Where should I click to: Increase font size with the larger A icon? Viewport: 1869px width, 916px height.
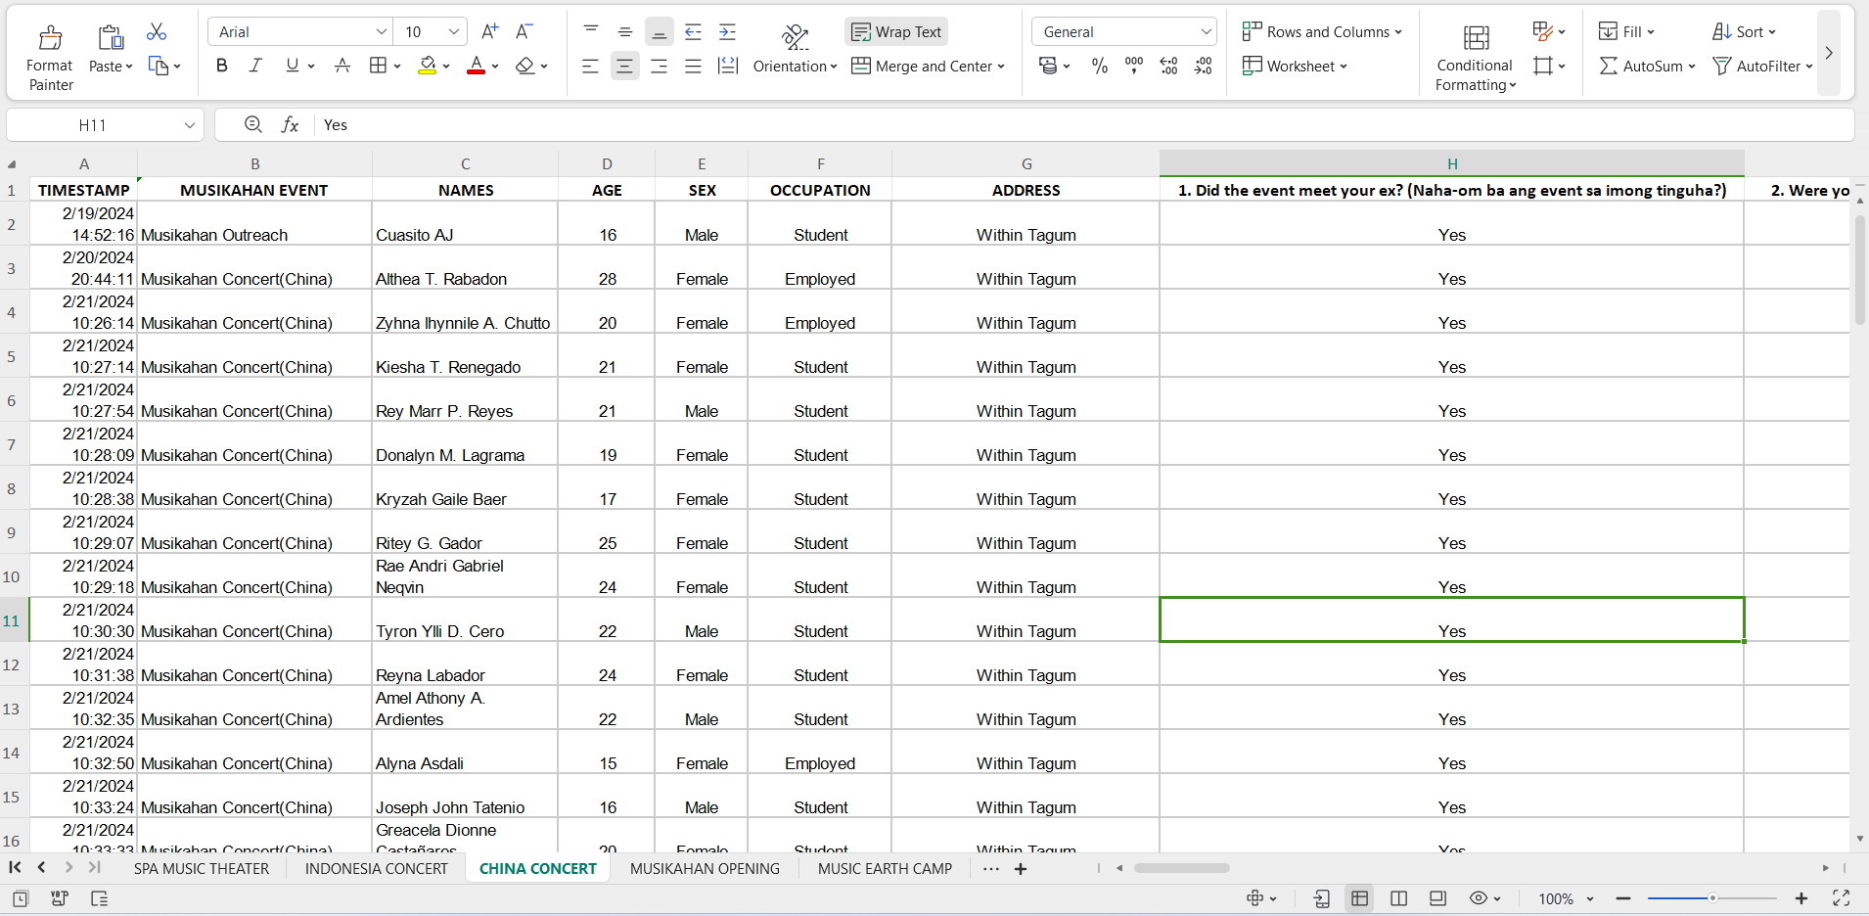[x=490, y=31]
